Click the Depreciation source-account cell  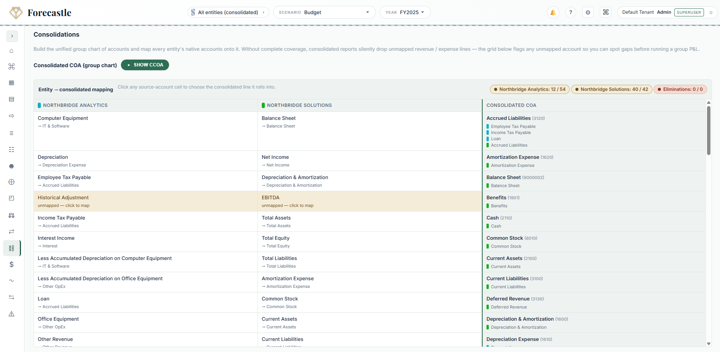click(146, 161)
